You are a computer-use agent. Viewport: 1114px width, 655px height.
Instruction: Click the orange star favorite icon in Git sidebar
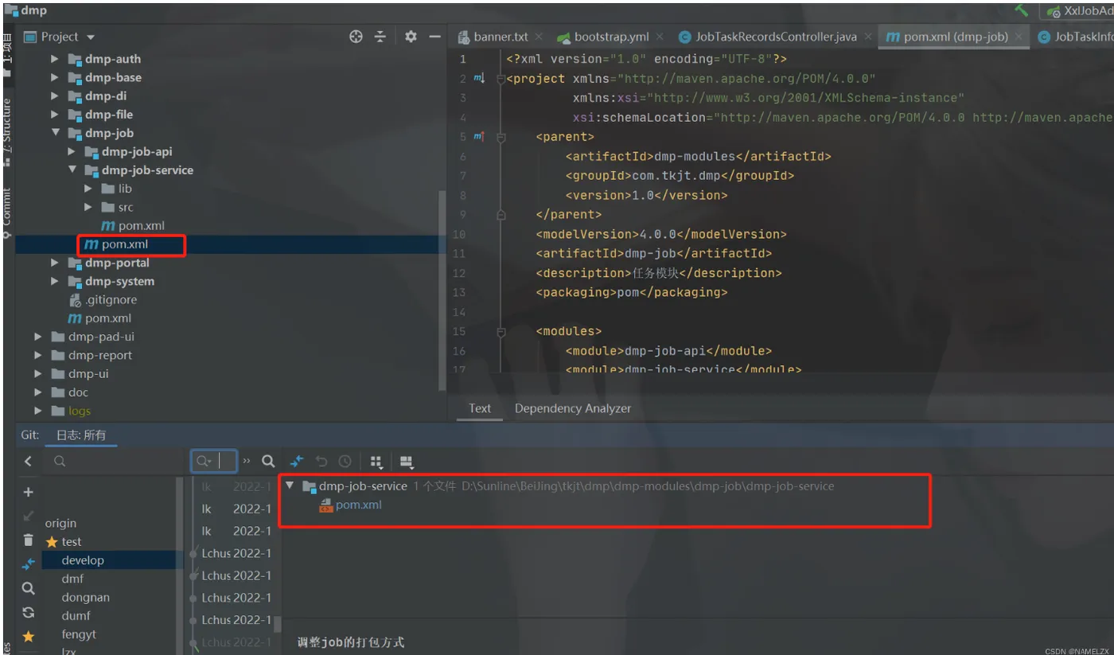pyautogui.click(x=29, y=636)
